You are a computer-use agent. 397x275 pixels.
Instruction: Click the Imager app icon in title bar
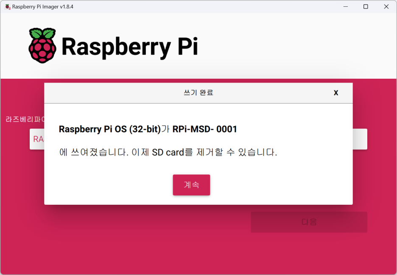pyautogui.click(x=8, y=7)
